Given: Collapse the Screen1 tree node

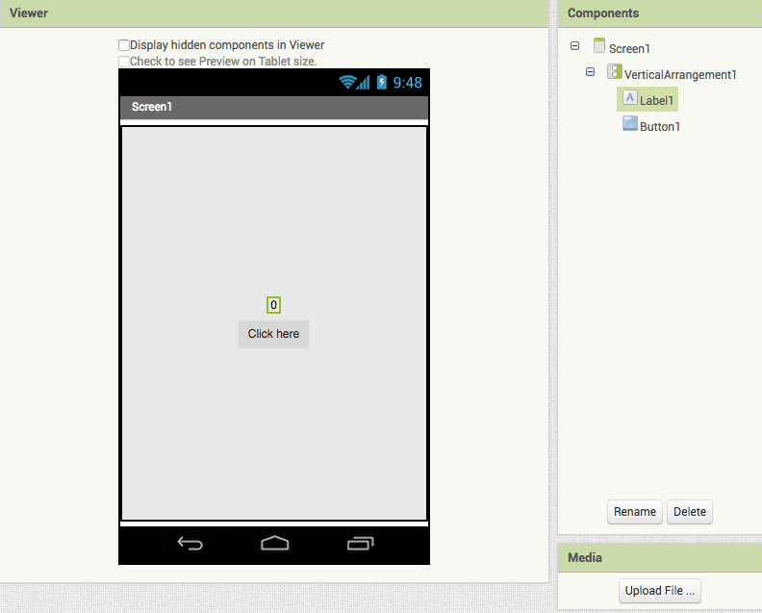Looking at the screenshot, I should pyautogui.click(x=575, y=45).
